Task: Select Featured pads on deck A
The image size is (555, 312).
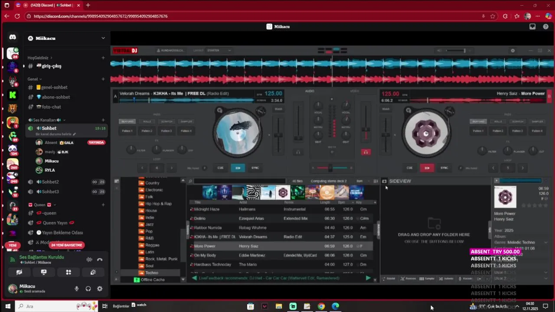Action: pyautogui.click(x=127, y=121)
